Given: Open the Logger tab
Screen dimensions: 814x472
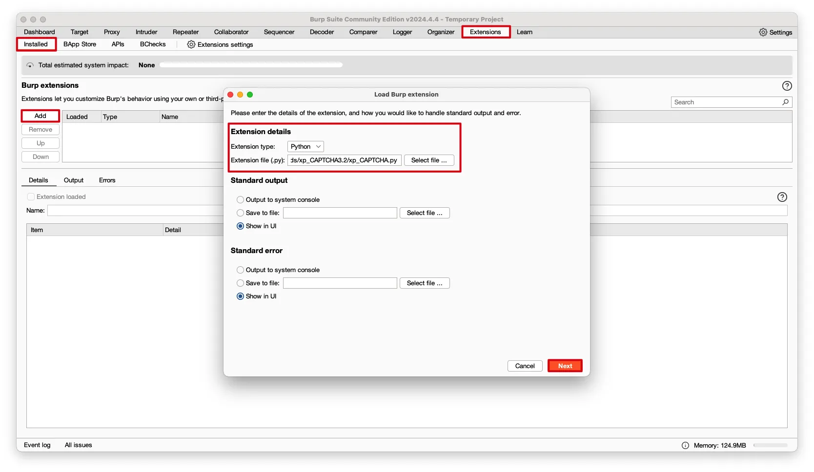Looking at the screenshot, I should (403, 32).
